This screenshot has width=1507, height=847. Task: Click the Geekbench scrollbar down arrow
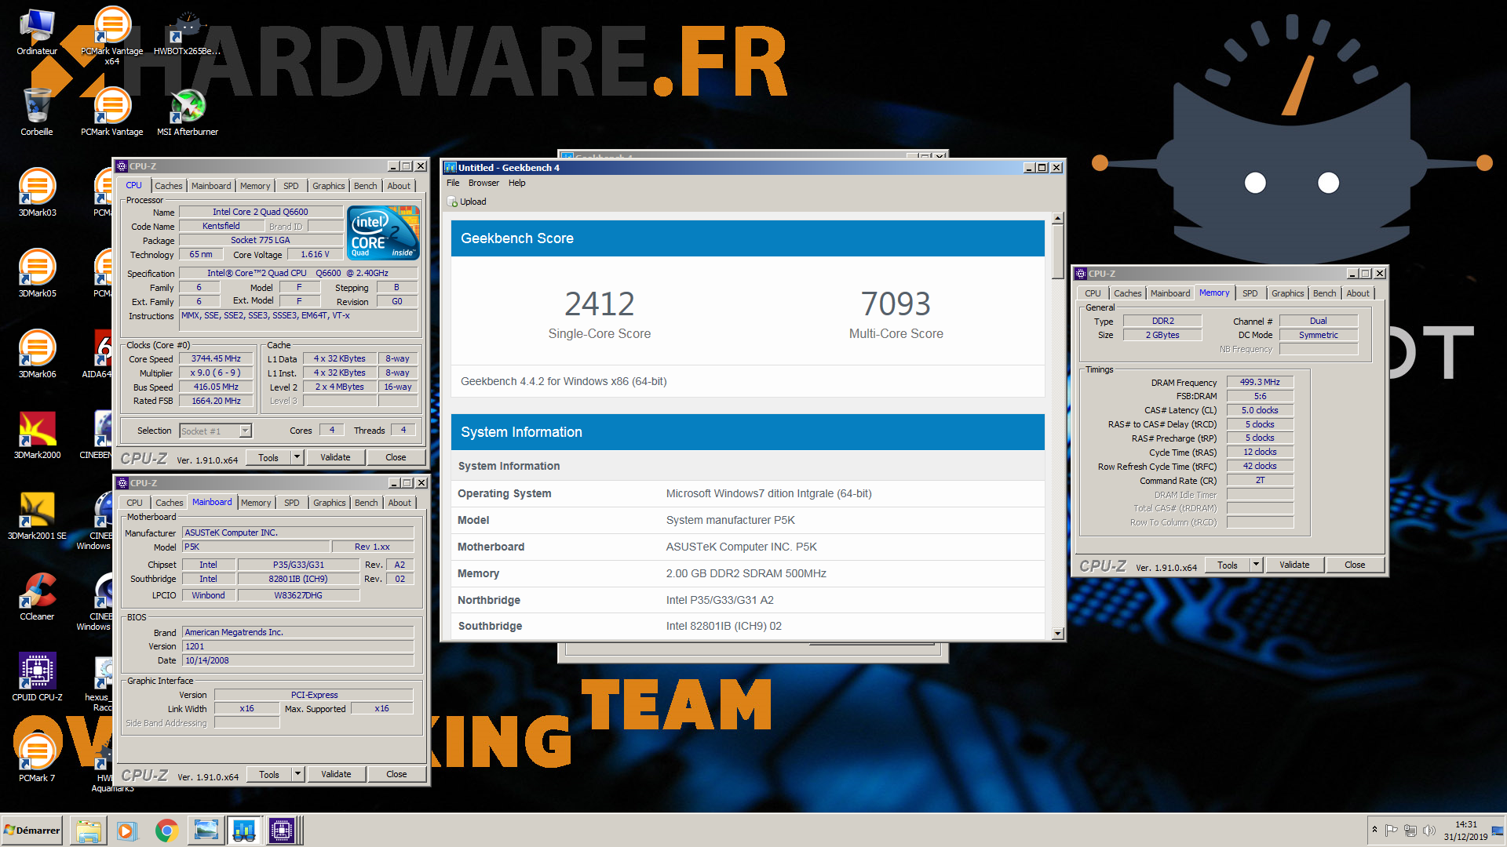tap(1057, 634)
